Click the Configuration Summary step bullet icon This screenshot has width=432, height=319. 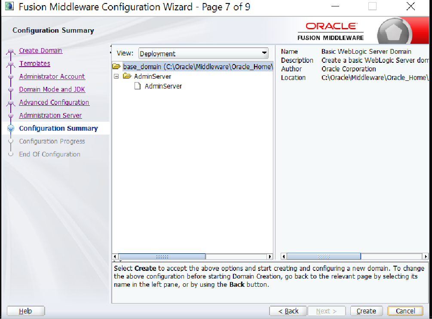11,128
